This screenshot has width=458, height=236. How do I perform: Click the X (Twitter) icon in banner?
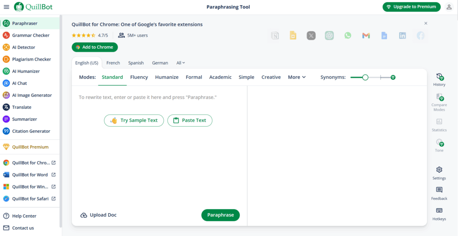point(311,36)
